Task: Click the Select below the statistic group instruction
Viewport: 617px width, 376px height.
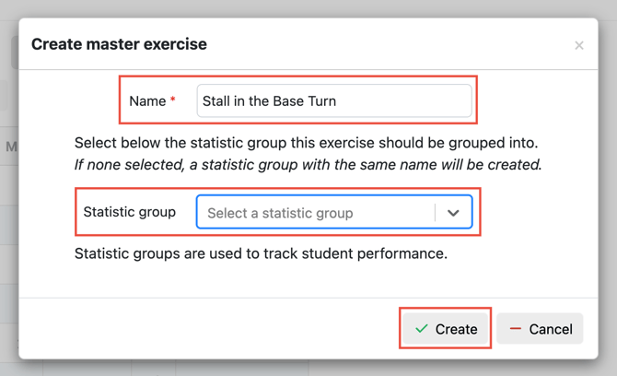Action: click(306, 143)
